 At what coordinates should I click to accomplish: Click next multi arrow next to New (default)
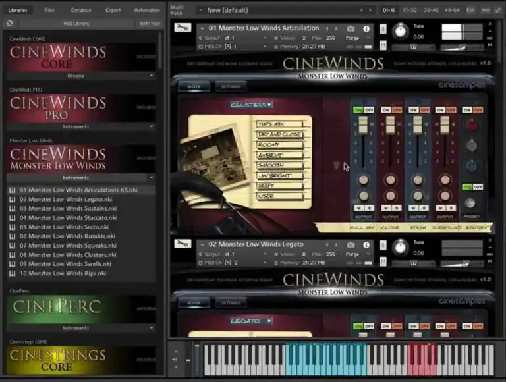[370, 10]
